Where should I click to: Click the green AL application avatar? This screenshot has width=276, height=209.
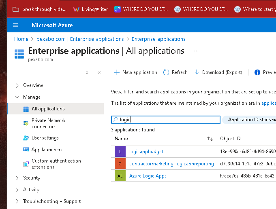pyautogui.click(x=120, y=175)
